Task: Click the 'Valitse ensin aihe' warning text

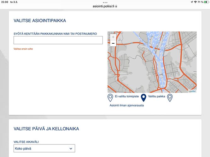Action: click(23, 49)
